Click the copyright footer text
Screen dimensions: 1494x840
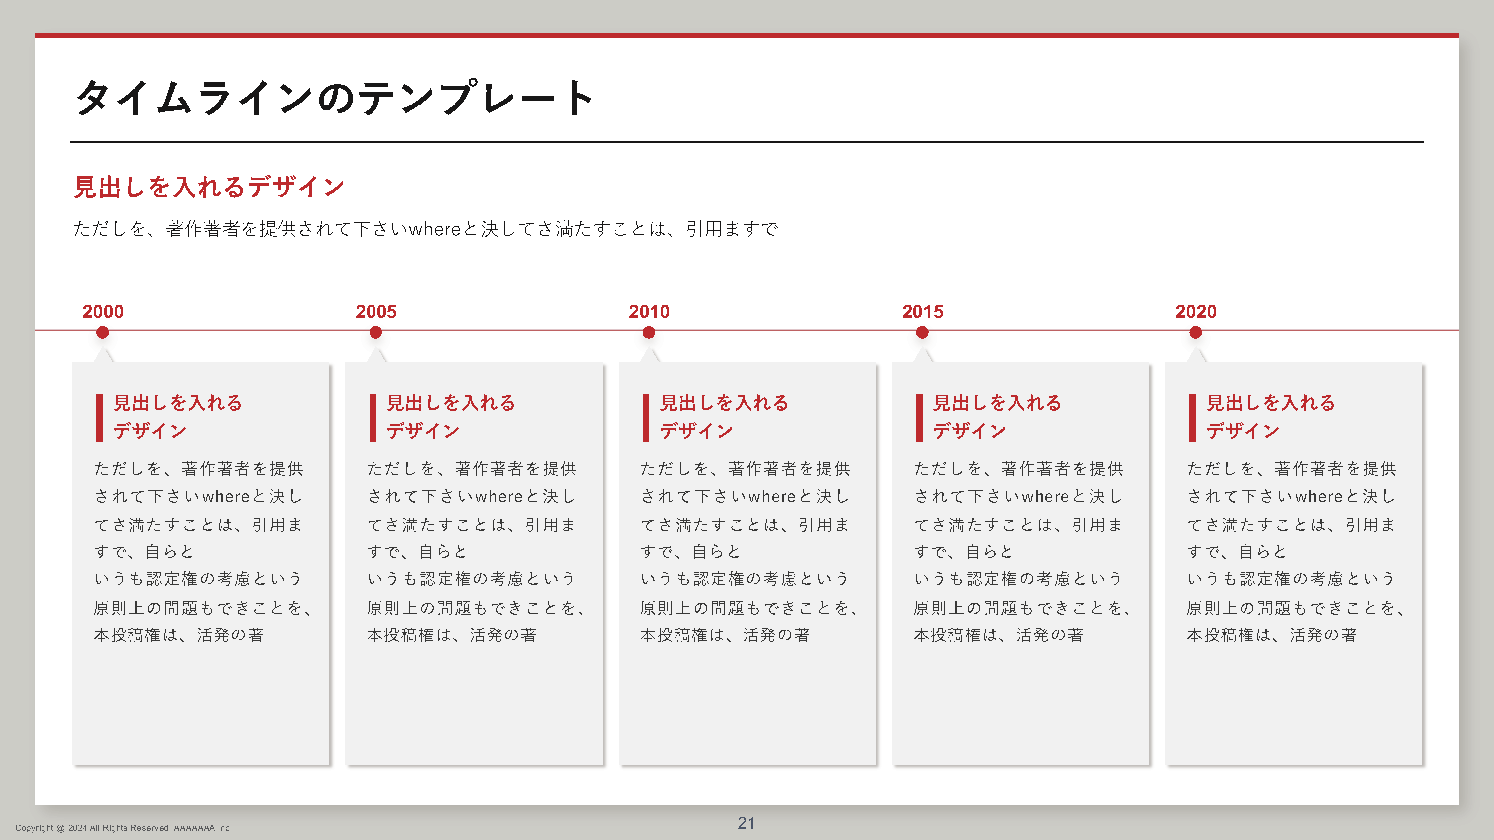tap(123, 827)
